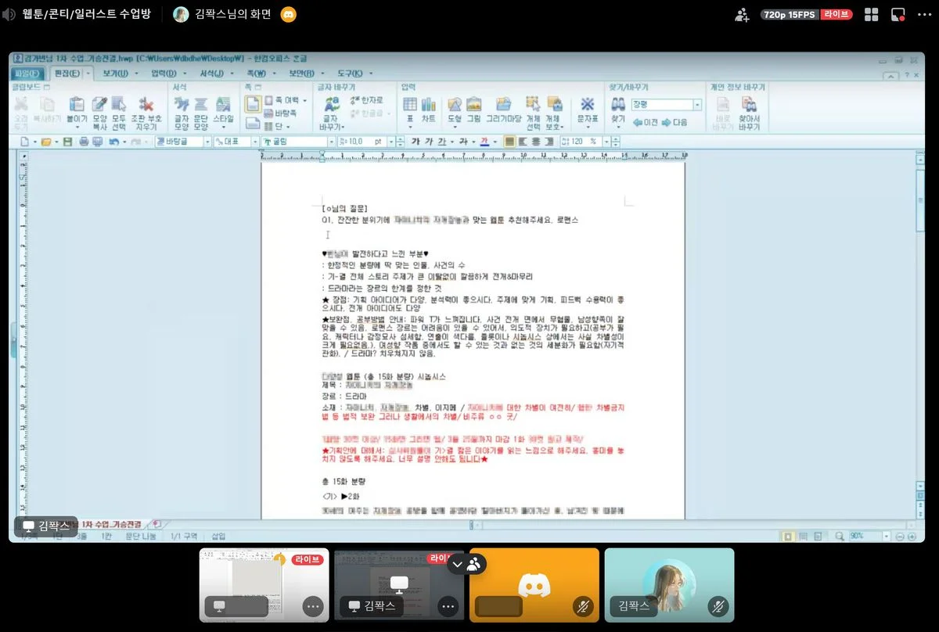Open the 보기(U) menu

[115, 74]
